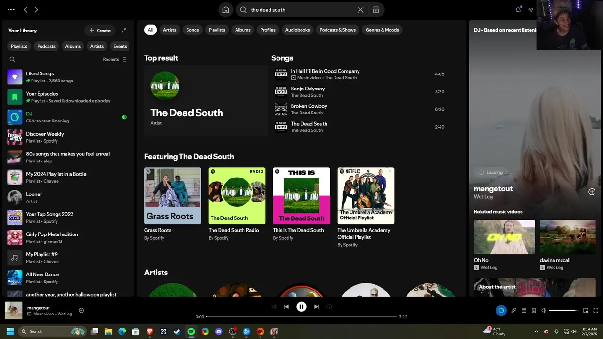603x339 pixels.
Task: Add mangetout to library in side panel
Action: coord(592,192)
